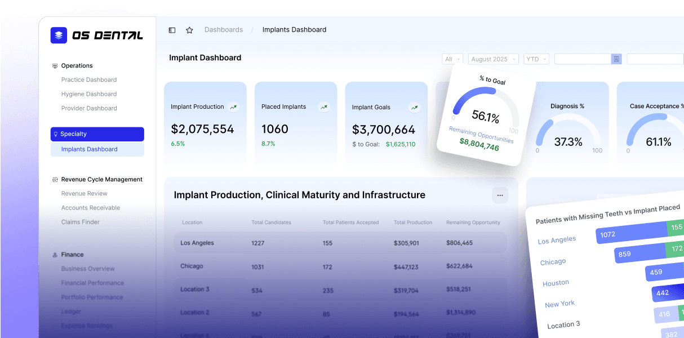Select Implants Dashboard in sidebar
The image size is (684, 338).
tap(97, 149)
